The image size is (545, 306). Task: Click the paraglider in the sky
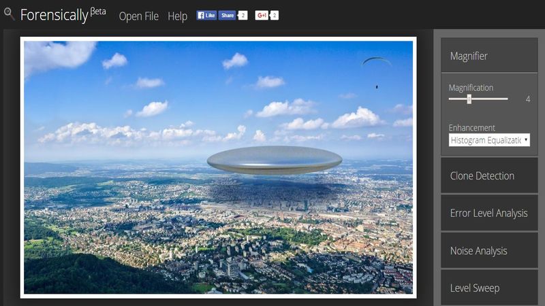[x=376, y=63]
